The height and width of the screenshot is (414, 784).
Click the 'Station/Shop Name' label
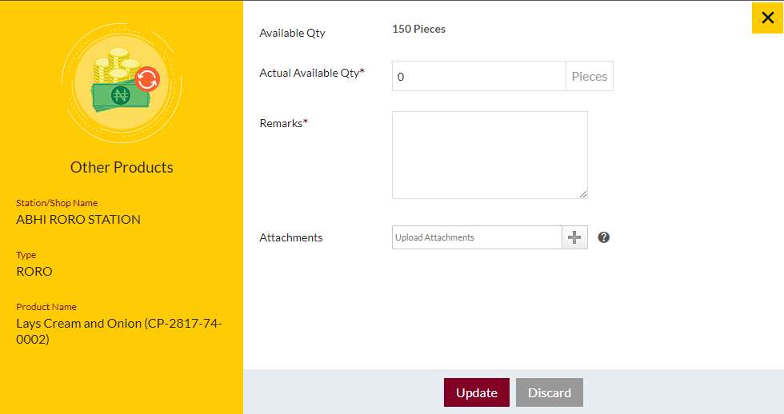point(57,203)
